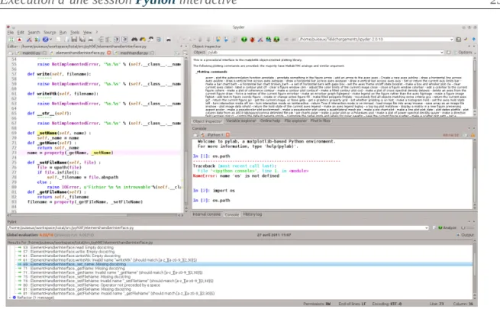The height and width of the screenshot is (309, 500).
Task: Open the working directory path dropdown
Action: [452, 39]
